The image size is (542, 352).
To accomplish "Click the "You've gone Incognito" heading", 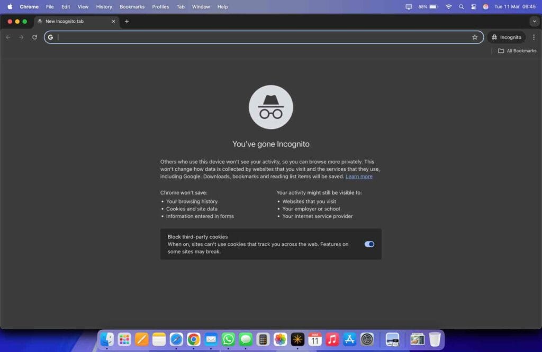I will pos(270,144).
